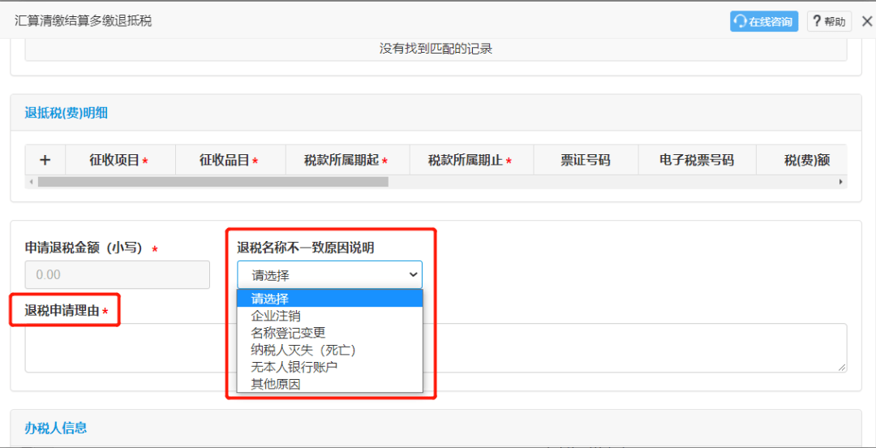876x448 pixels.
Task: Click the 在线咨询 online consultation button
Action: tap(763, 22)
